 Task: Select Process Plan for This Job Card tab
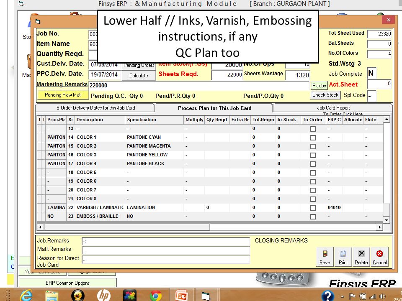pos(214,108)
